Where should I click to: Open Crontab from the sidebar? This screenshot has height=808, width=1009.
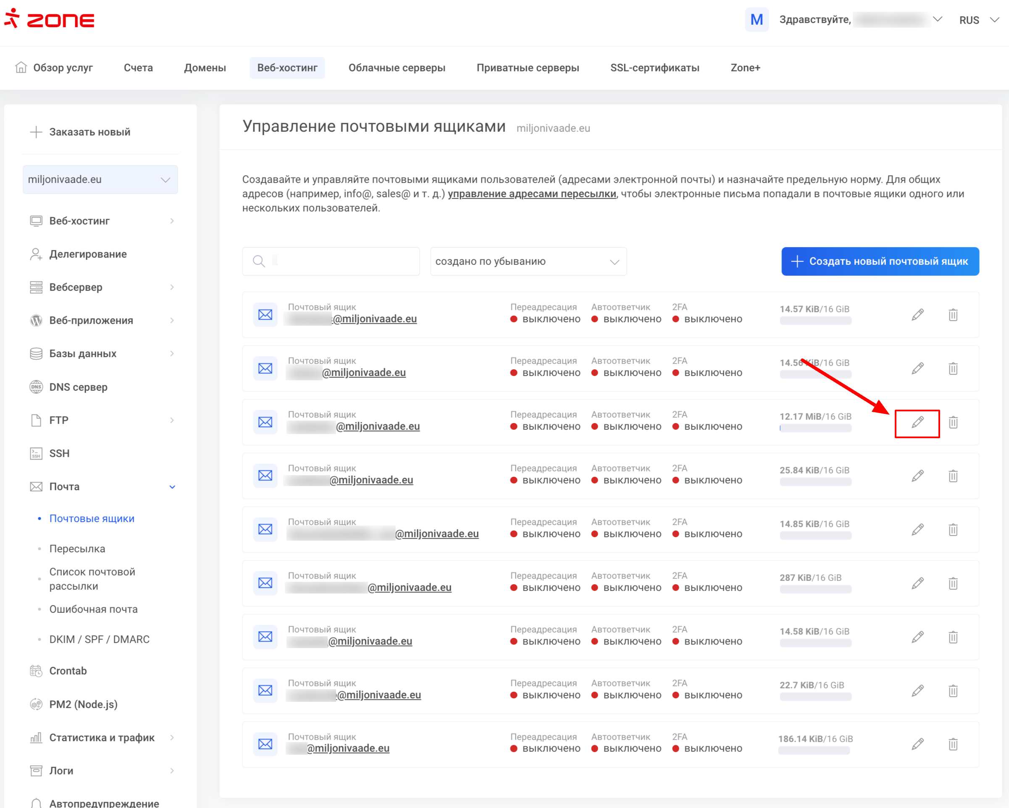(x=68, y=670)
